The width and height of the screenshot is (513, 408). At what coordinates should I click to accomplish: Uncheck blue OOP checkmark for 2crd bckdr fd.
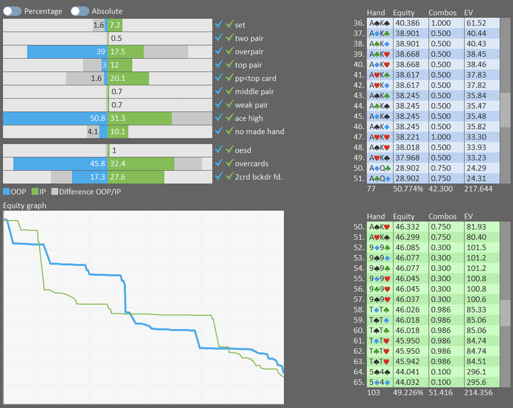point(219,176)
